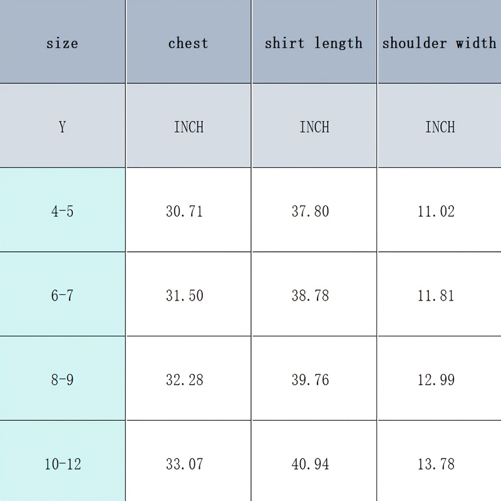Click the 'chest' column header

tap(189, 41)
